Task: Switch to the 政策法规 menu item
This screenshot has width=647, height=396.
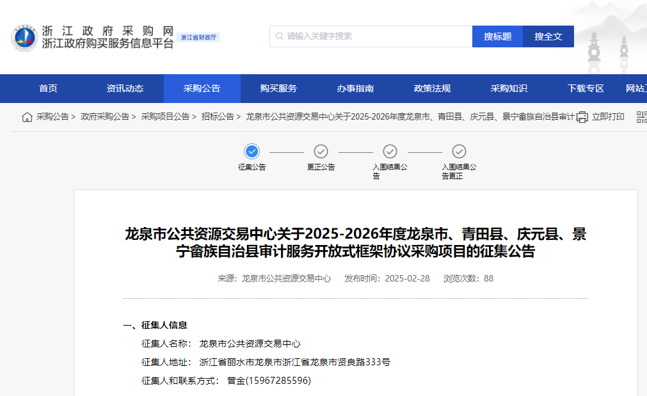Action: click(x=433, y=88)
